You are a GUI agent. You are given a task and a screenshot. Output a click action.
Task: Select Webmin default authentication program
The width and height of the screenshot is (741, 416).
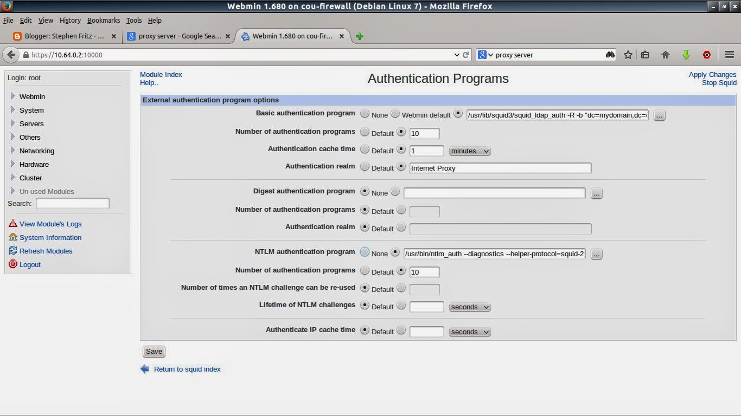tap(395, 114)
